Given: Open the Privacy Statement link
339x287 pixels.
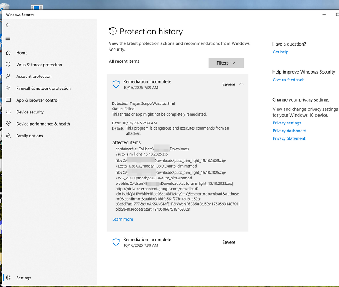Looking at the screenshot, I should [x=289, y=138].
